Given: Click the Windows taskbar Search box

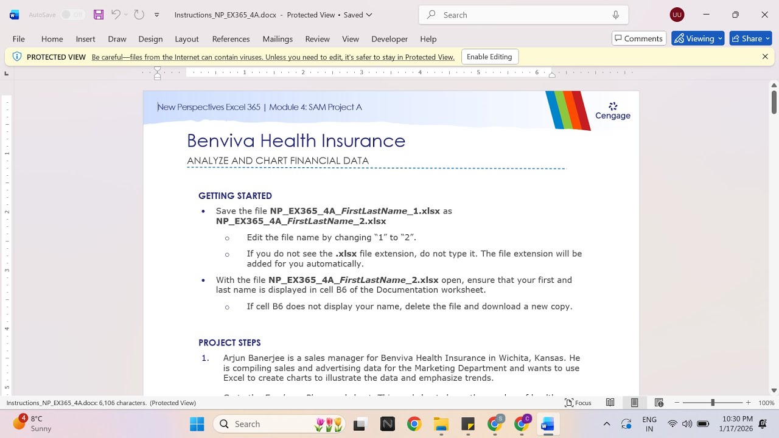Looking at the screenshot, I should coord(279,424).
